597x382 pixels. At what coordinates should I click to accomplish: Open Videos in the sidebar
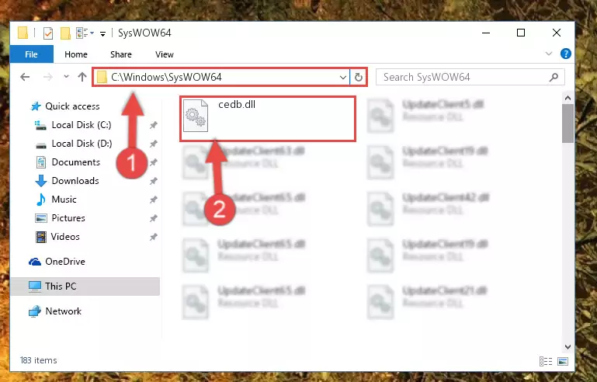[65, 237]
